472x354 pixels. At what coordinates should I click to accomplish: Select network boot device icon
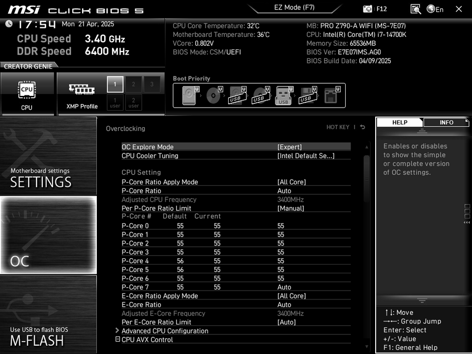point(332,95)
